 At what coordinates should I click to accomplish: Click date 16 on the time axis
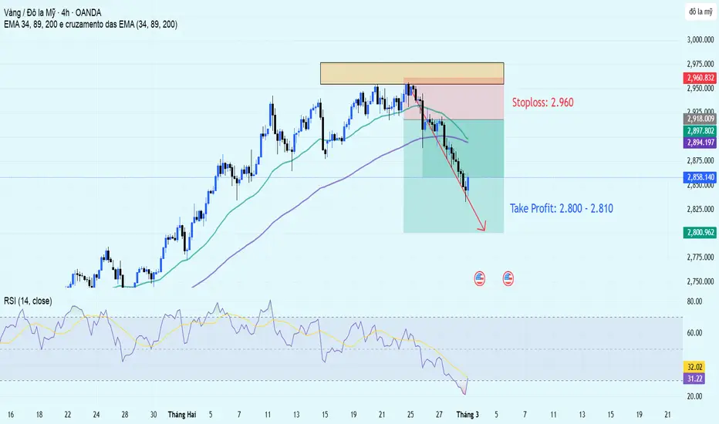point(11,415)
